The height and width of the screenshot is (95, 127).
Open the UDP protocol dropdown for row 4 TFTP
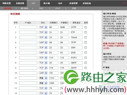pyautogui.click(x=43, y=42)
